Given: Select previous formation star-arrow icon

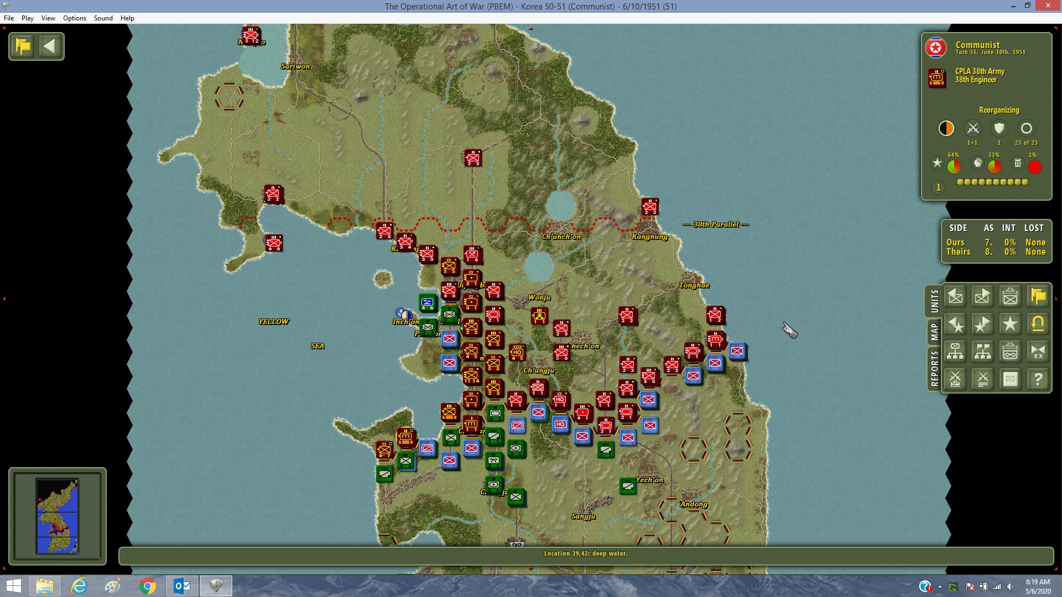Looking at the screenshot, I should click(955, 324).
